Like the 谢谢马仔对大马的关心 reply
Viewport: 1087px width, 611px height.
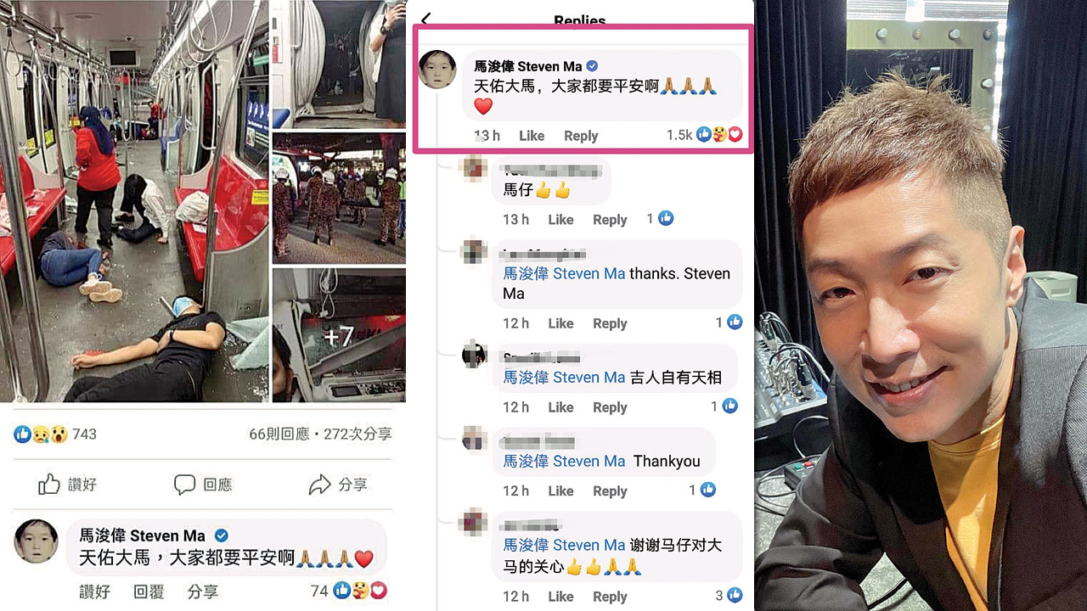pos(560,597)
